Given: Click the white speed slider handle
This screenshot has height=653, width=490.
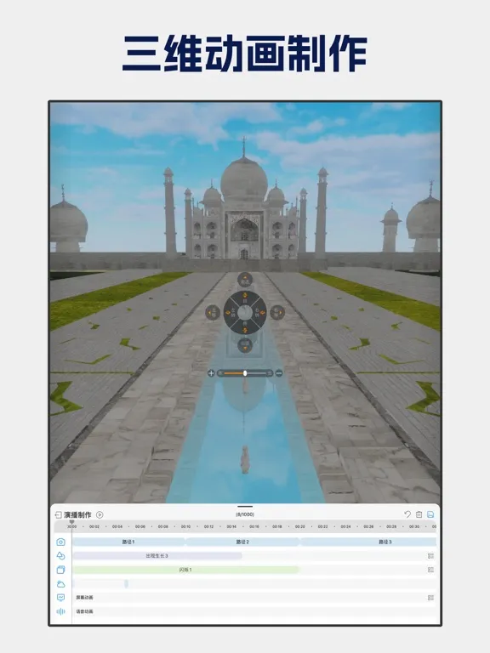Looking at the screenshot, I should coord(245,373).
